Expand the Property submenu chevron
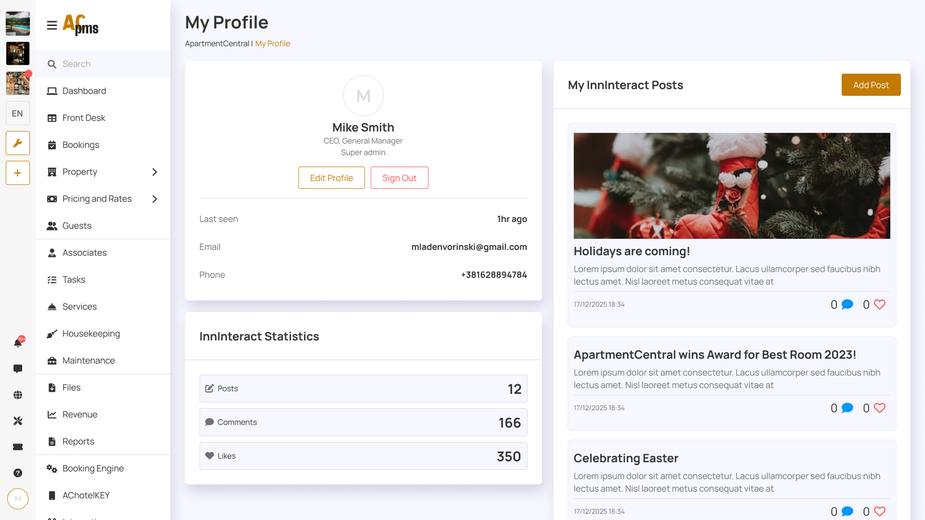 click(x=155, y=172)
